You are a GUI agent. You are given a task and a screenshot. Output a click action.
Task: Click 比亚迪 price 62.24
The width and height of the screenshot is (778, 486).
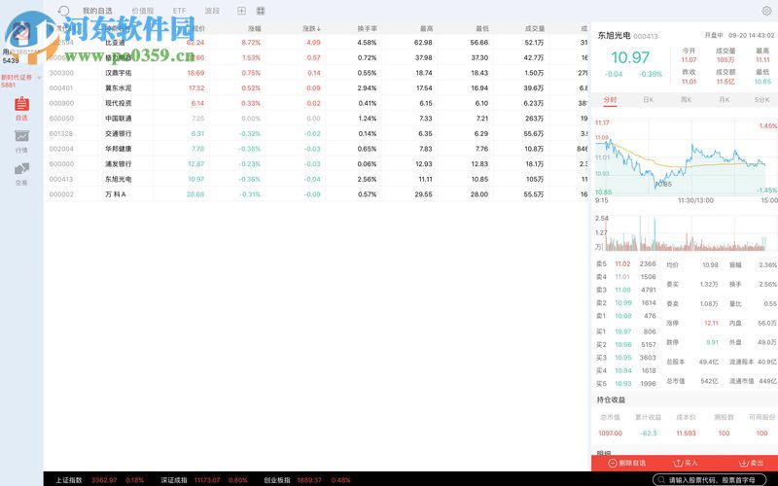click(195, 43)
